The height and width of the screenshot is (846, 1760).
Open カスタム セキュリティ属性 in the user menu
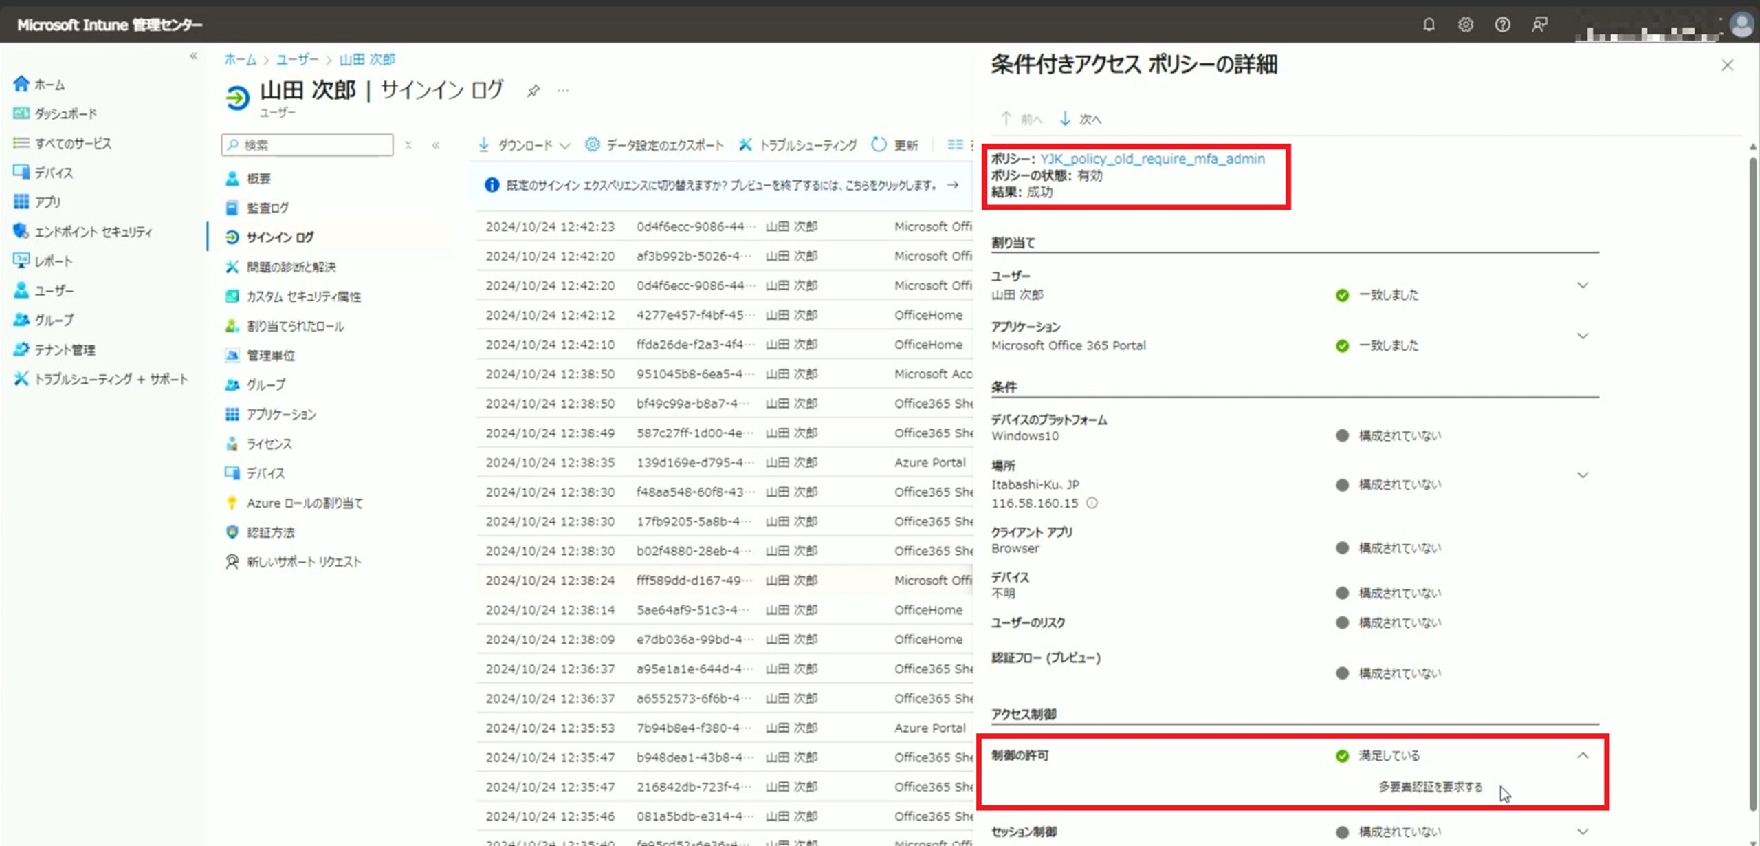(293, 296)
